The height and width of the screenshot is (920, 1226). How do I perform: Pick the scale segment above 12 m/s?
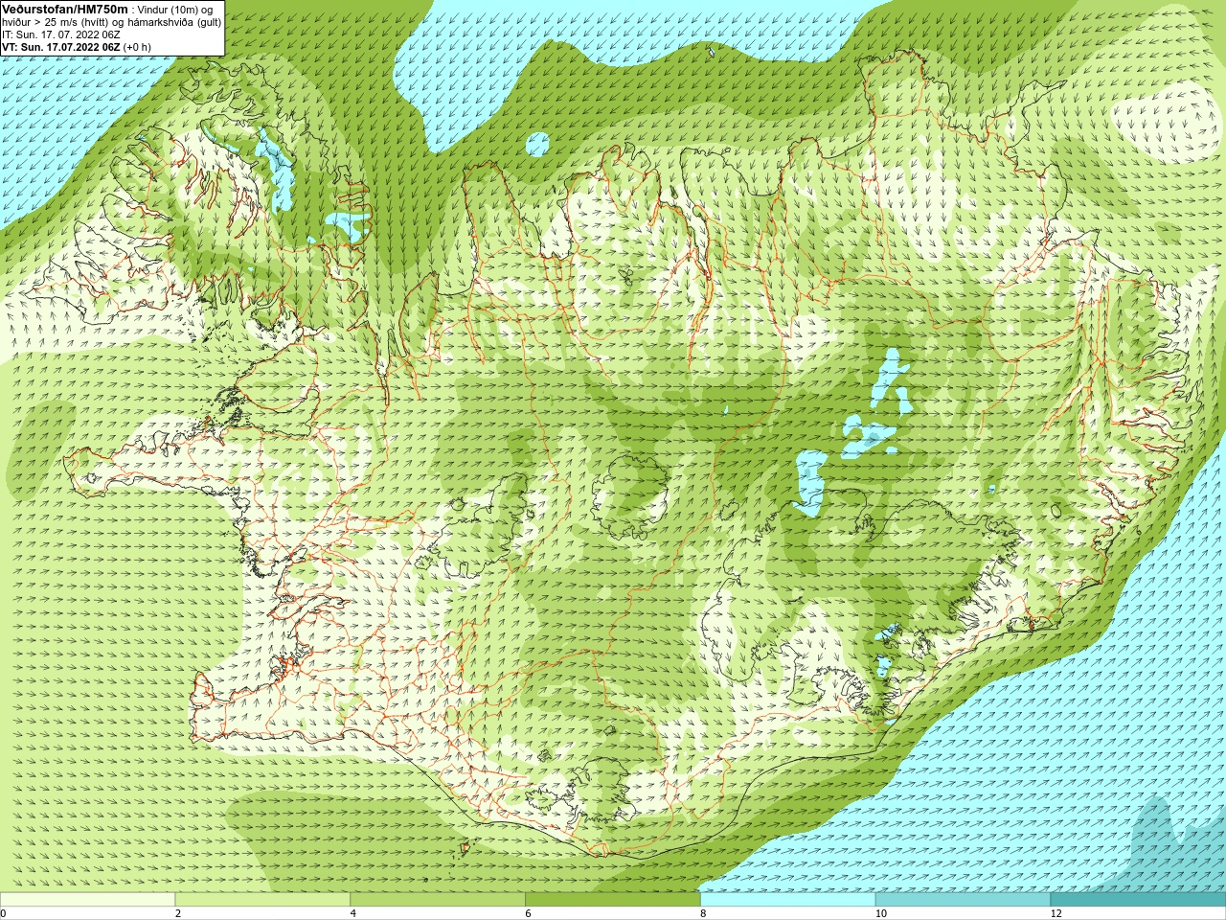coord(1138,900)
